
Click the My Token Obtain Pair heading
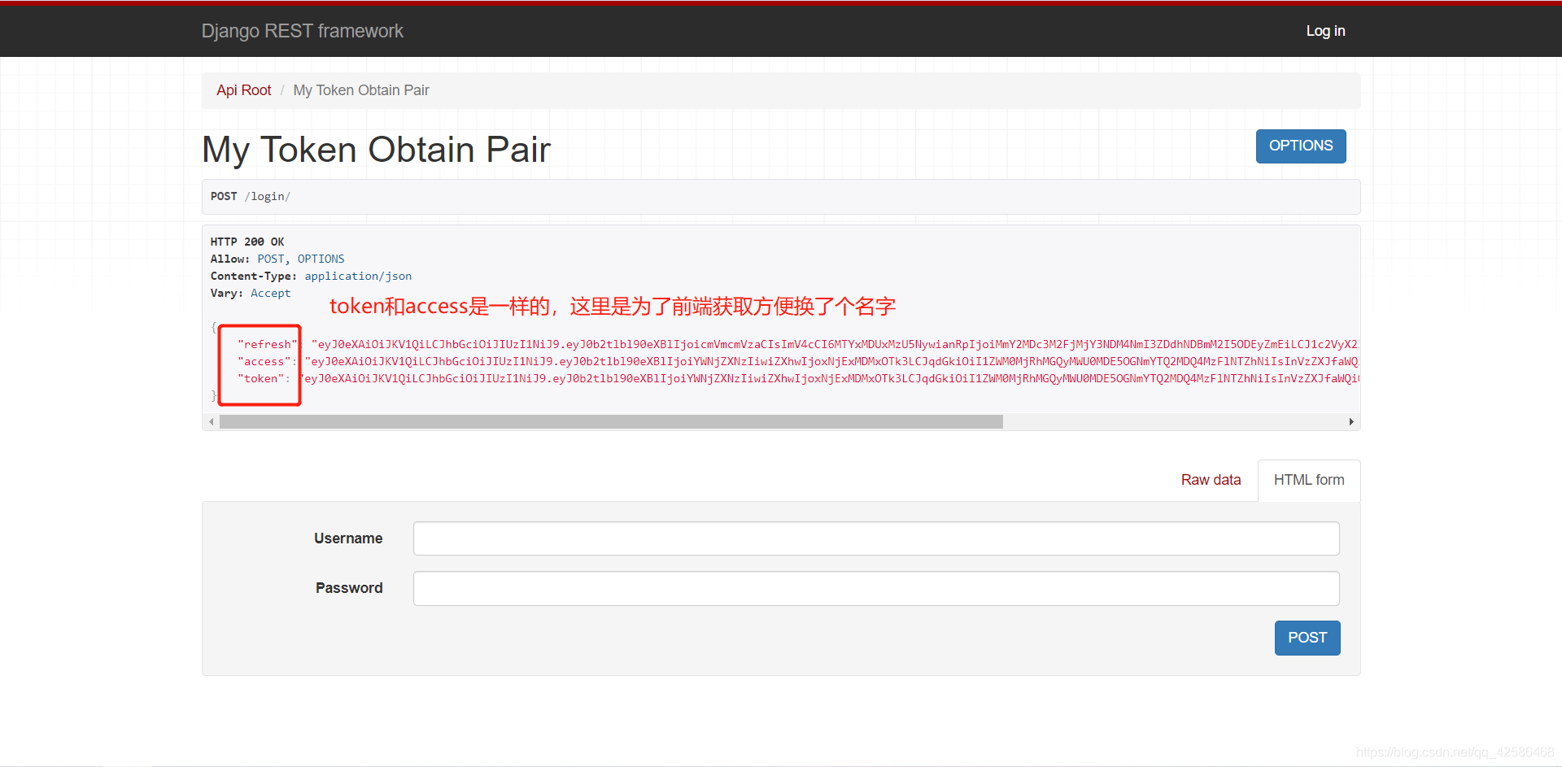(376, 149)
